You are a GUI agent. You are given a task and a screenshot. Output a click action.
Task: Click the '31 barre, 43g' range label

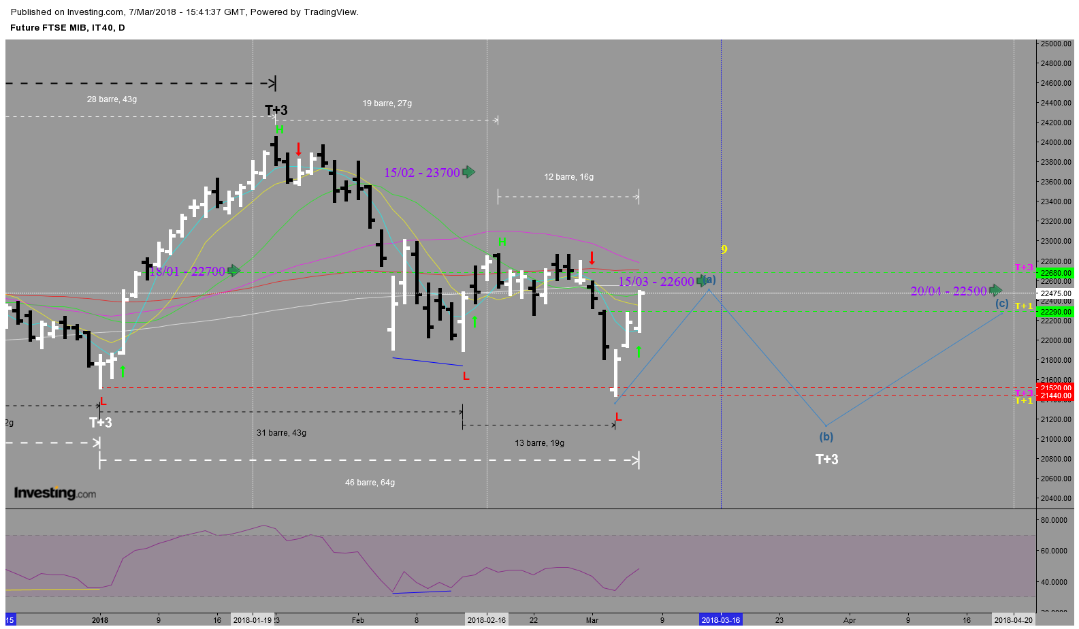[x=281, y=433]
